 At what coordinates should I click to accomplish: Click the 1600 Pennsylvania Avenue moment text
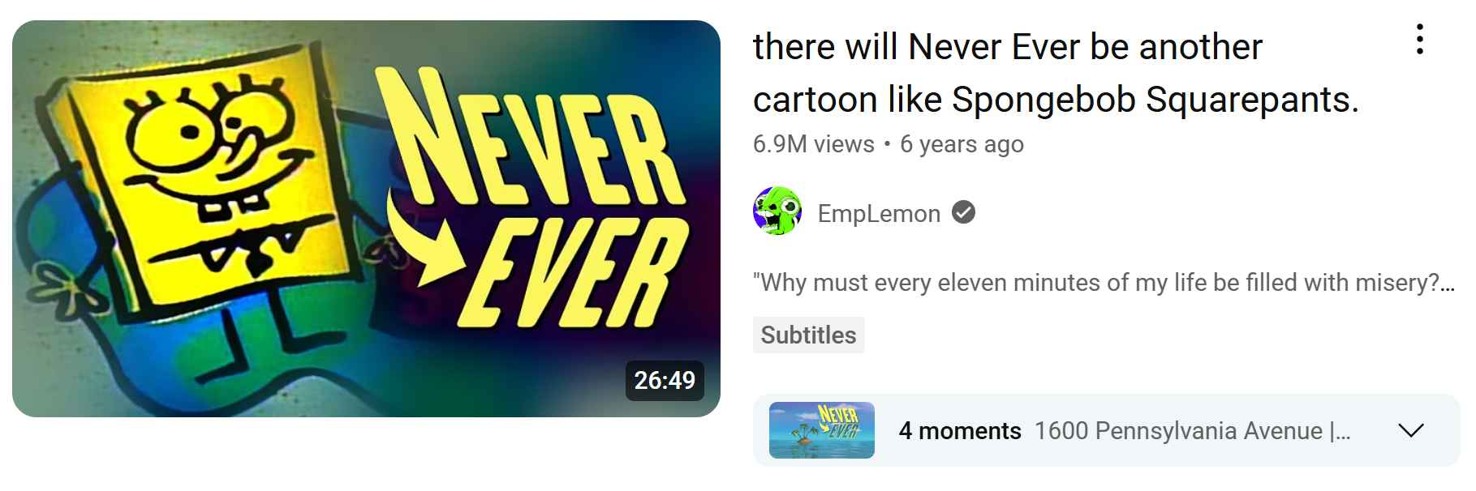pyautogui.click(x=1192, y=431)
